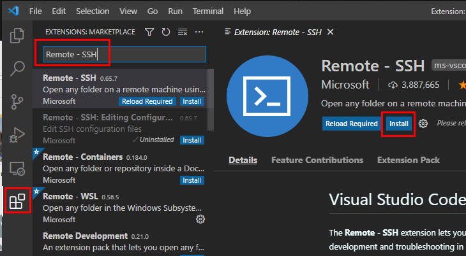Close the Extension: Remote - SSH tab
Viewport: 466px width, 256px height.
coord(330,32)
